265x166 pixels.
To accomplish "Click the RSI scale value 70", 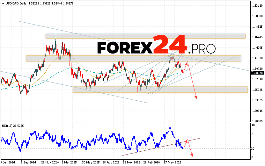I will [253, 134].
